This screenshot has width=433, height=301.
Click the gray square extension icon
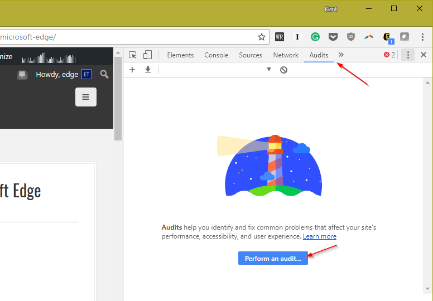pos(405,37)
